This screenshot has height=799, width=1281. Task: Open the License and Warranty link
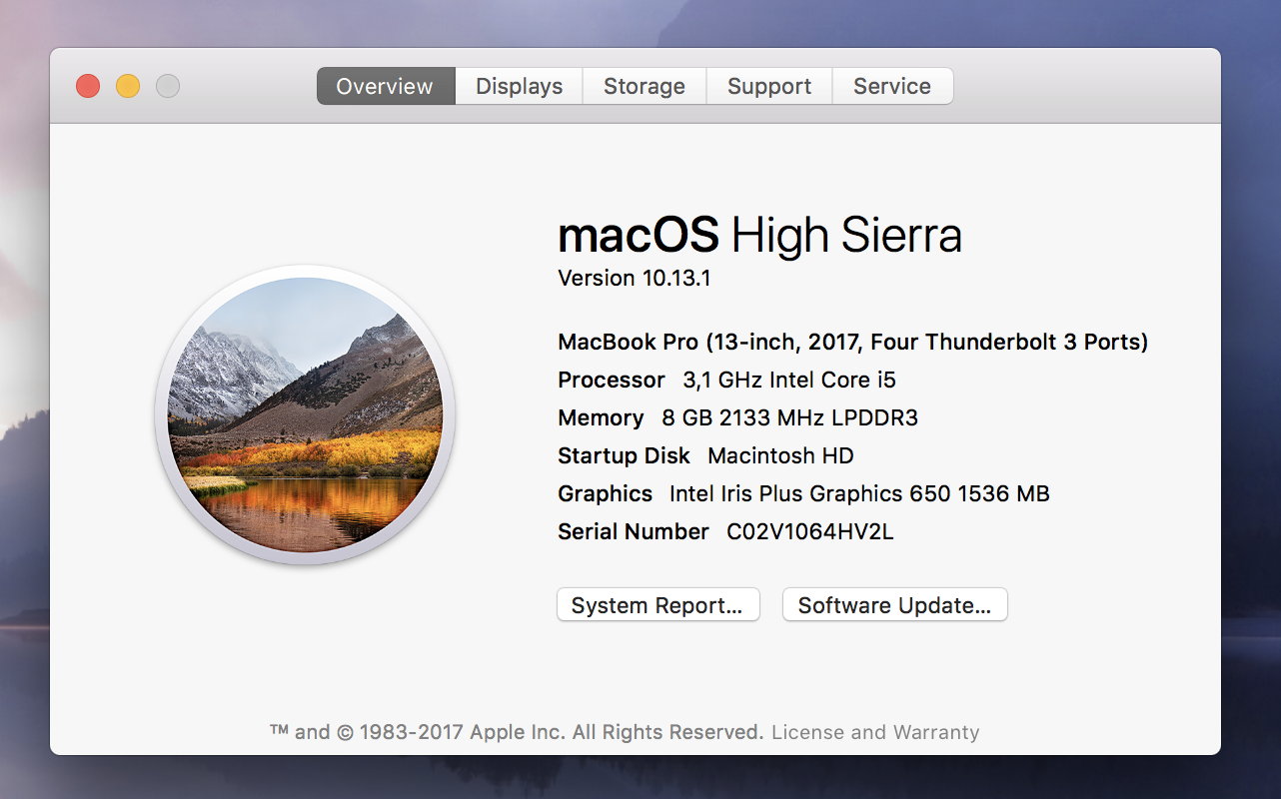[875, 732]
